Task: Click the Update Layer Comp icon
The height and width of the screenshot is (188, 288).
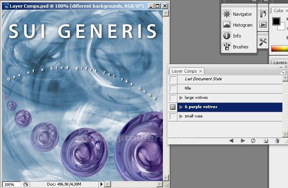Action: tap(253, 141)
